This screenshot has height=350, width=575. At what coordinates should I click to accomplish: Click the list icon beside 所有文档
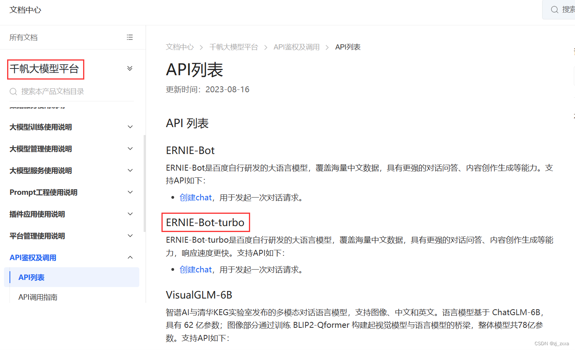[130, 37]
